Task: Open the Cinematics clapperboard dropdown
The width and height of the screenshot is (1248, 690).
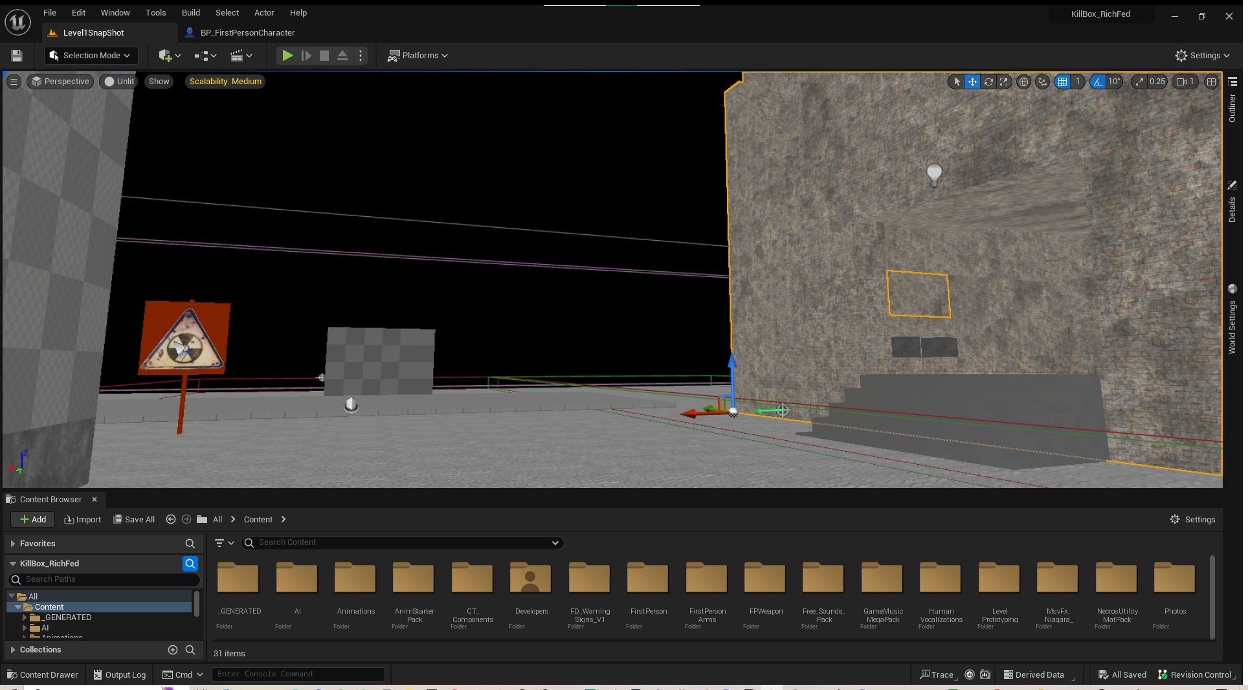Action: coord(241,56)
